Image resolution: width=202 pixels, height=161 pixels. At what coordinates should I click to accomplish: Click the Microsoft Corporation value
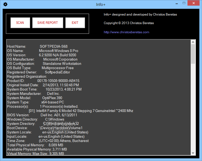(x=60, y=59)
